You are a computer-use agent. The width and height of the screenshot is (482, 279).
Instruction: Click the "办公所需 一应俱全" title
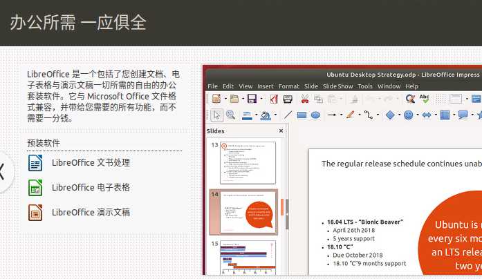tap(78, 22)
